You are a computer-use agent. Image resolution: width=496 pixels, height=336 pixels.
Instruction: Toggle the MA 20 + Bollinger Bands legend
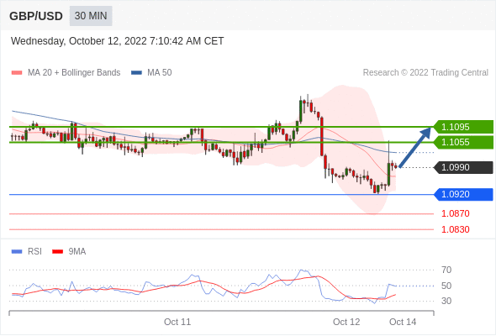point(74,73)
